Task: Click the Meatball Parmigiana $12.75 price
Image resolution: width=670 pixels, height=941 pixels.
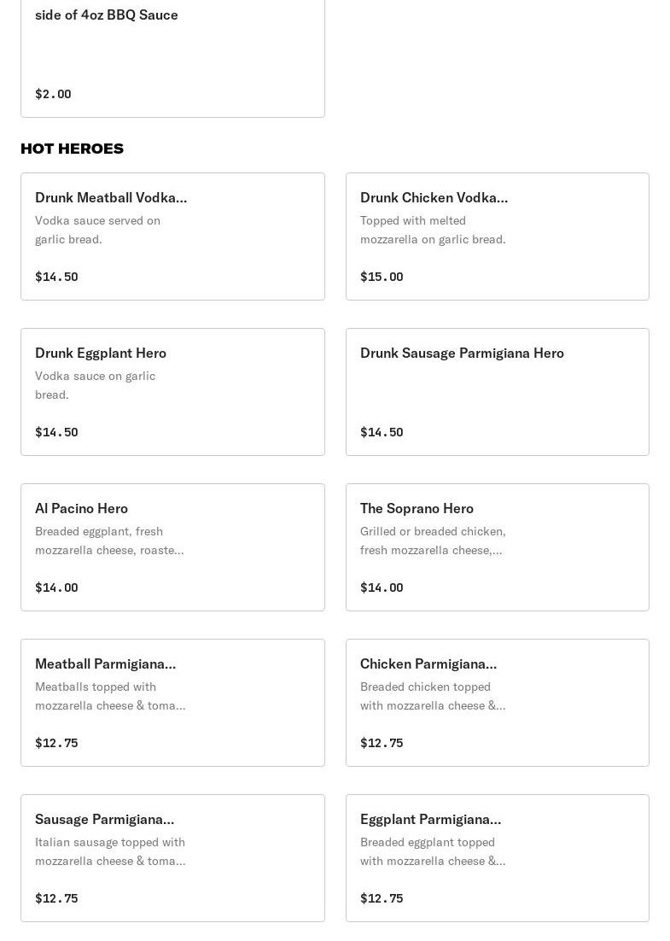Action: click(56, 743)
